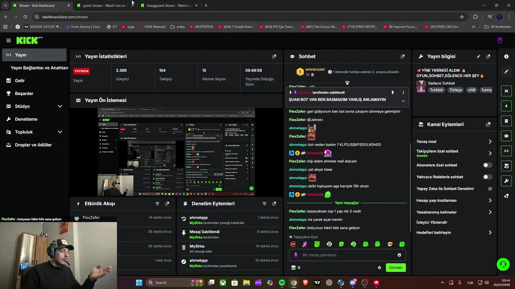This screenshot has height=289, width=515.
Task: Send the message with Gönder
Action: click(x=396, y=268)
